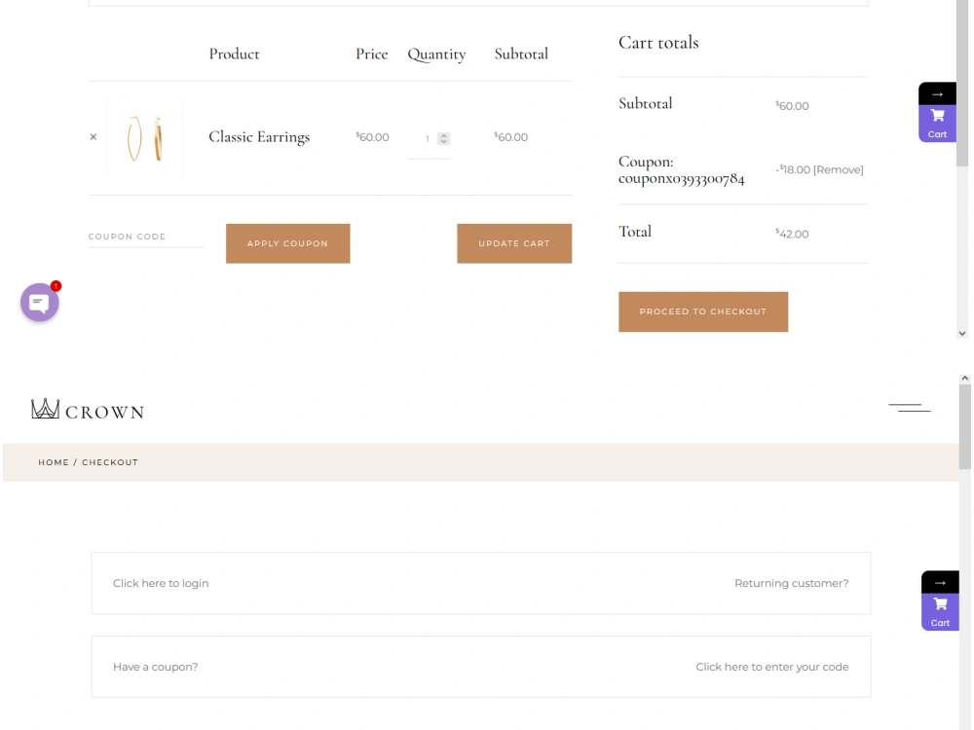974x730 pixels.
Task: Click the lower pane scrollbar up arrow
Action: coord(964,378)
